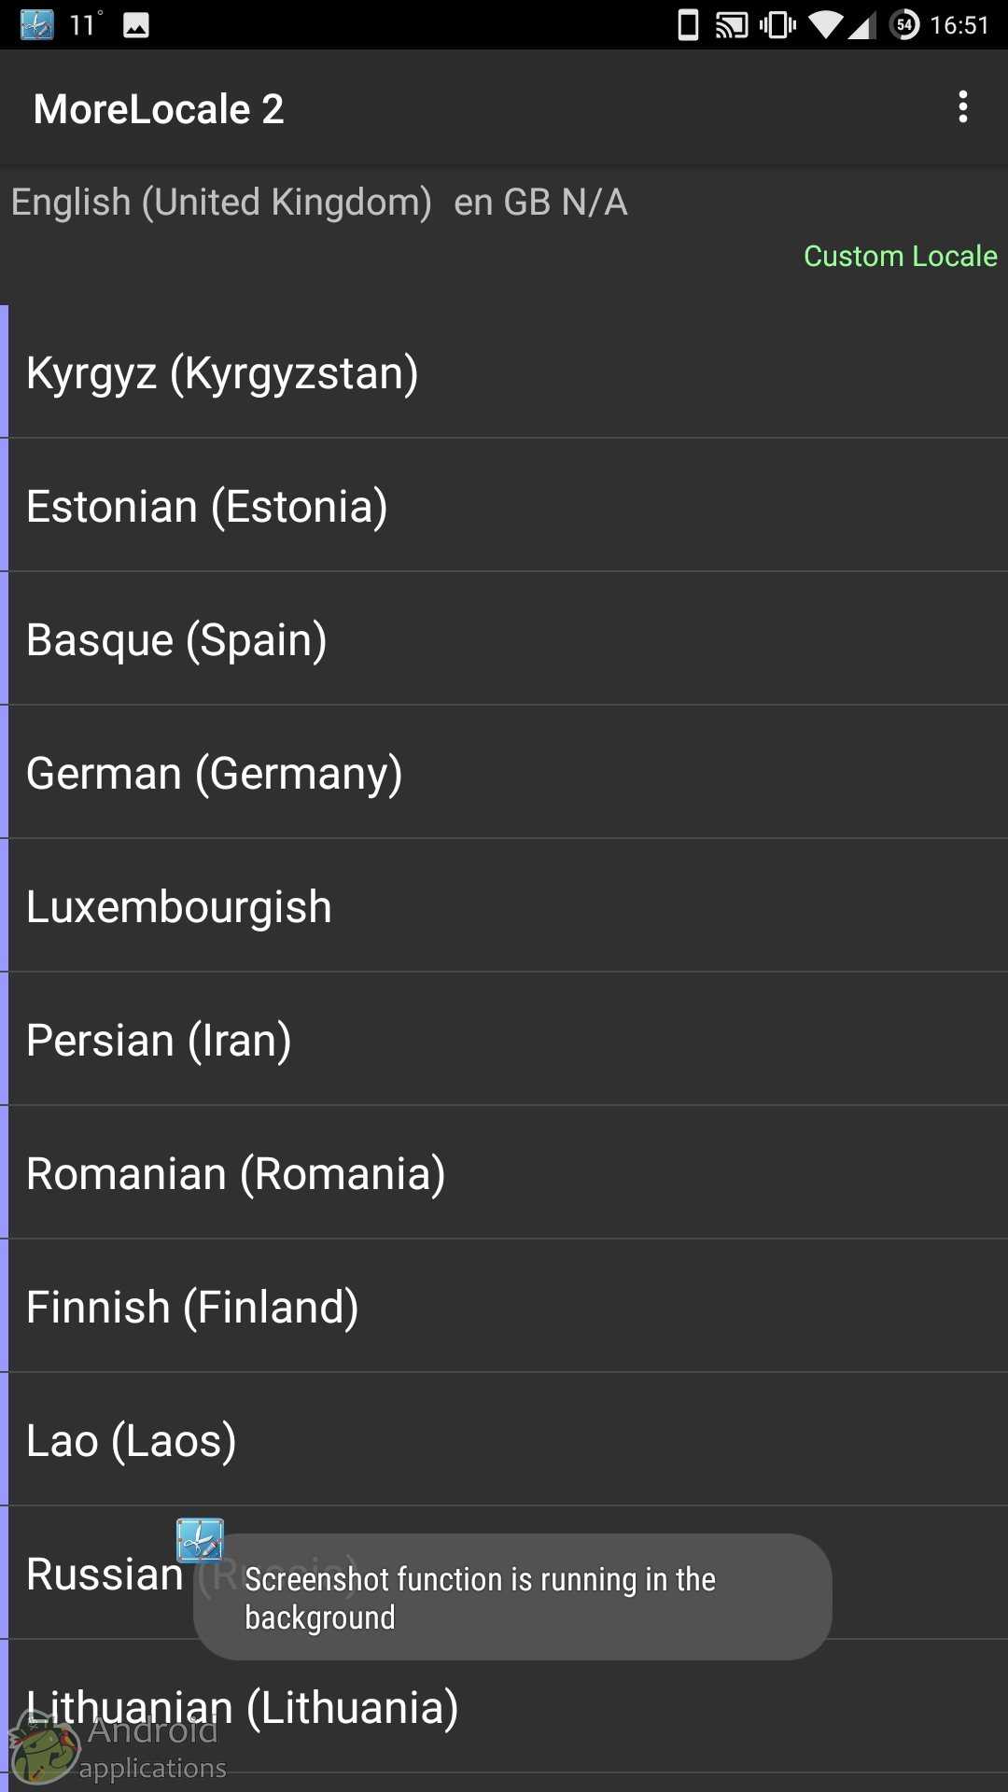This screenshot has height=1792, width=1008.
Task: Select Estonian (Estonia) locale
Action: (x=504, y=507)
